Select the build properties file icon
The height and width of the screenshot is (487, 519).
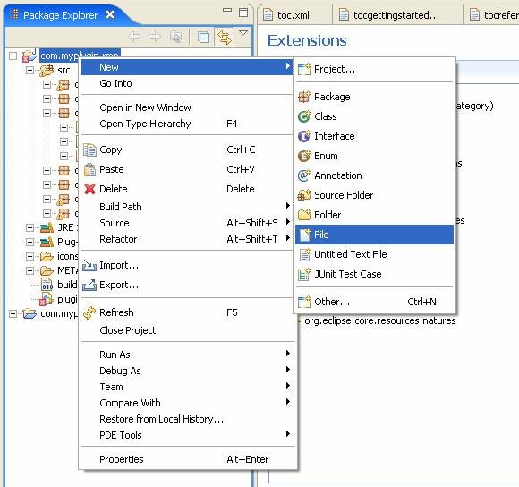point(47,285)
